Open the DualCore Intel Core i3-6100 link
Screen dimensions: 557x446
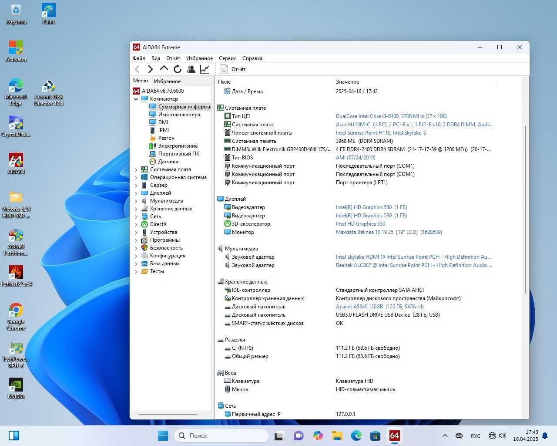click(391, 116)
